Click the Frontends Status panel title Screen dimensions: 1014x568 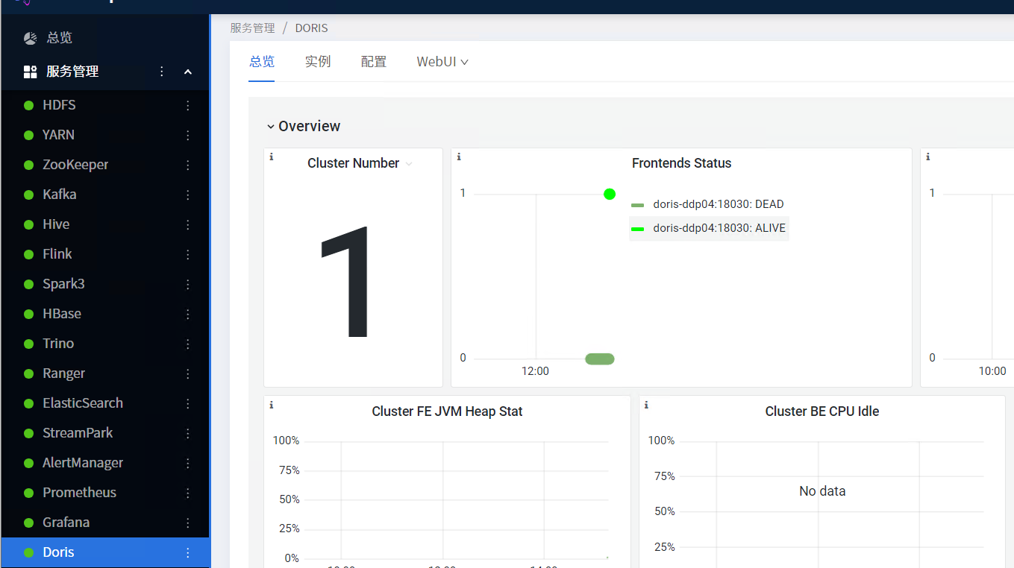click(681, 163)
